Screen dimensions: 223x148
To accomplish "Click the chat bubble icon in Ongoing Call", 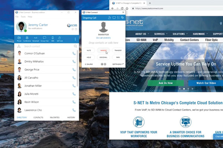I will [x=114, y=18].
